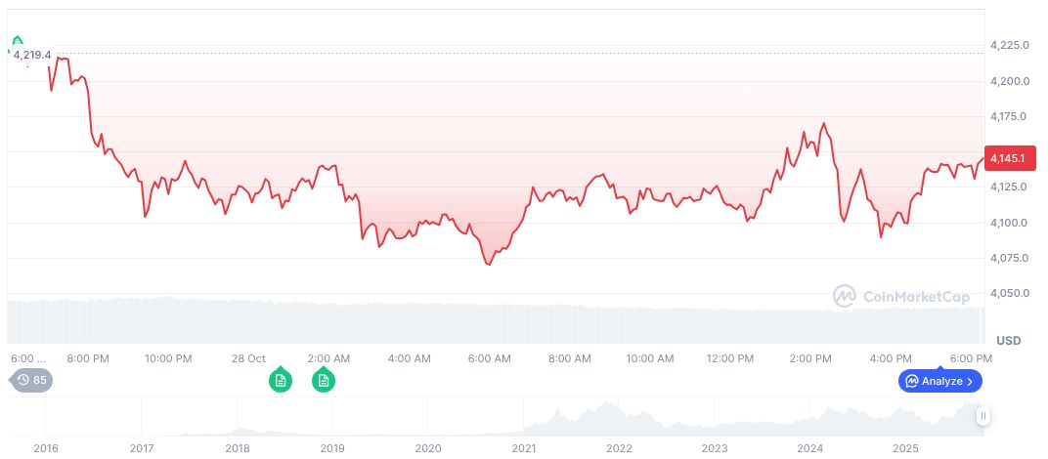Click the USD currency label
1048x459 pixels.
1008,341
